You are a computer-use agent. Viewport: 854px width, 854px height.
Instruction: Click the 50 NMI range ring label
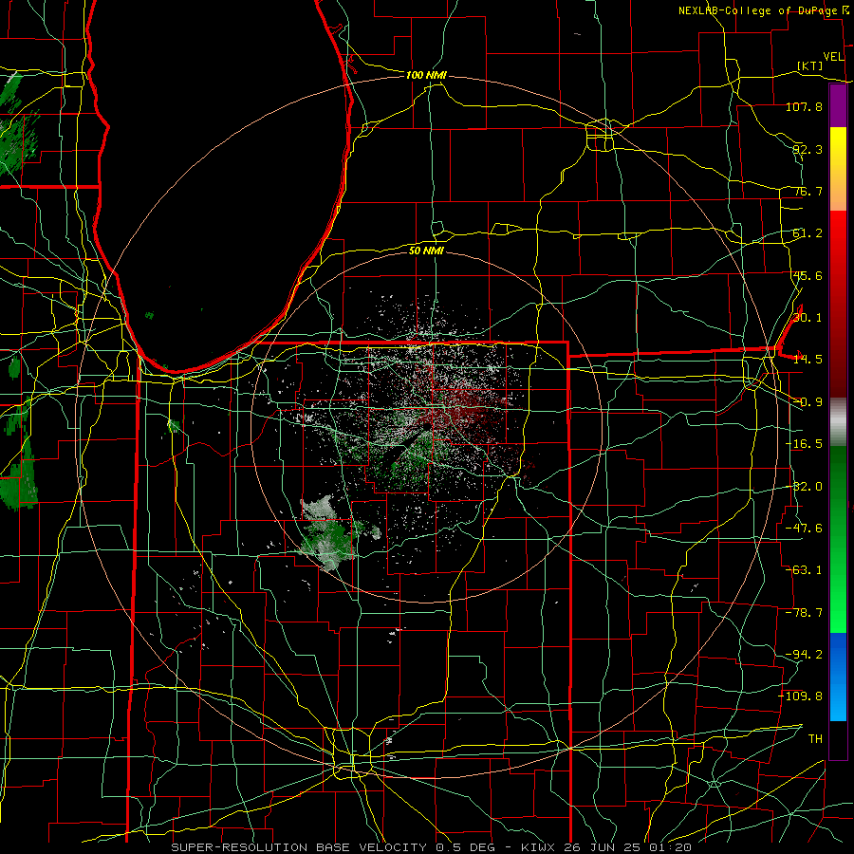click(x=426, y=251)
